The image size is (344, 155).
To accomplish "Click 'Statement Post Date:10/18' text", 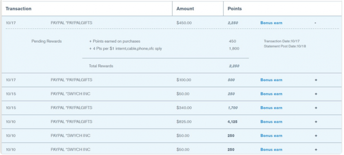I will (x=285, y=46).
